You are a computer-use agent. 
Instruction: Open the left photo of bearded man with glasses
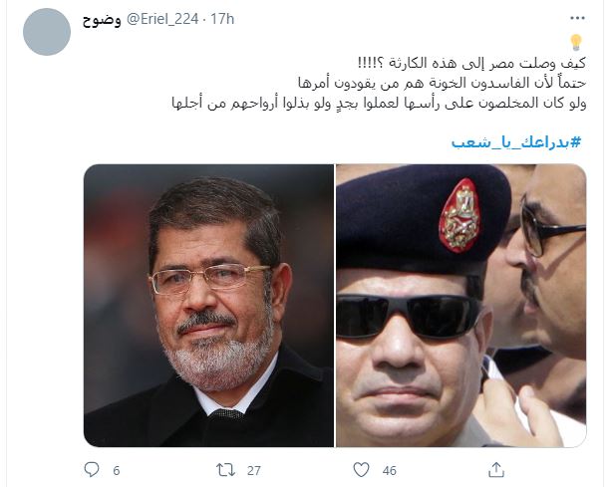[x=208, y=306]
